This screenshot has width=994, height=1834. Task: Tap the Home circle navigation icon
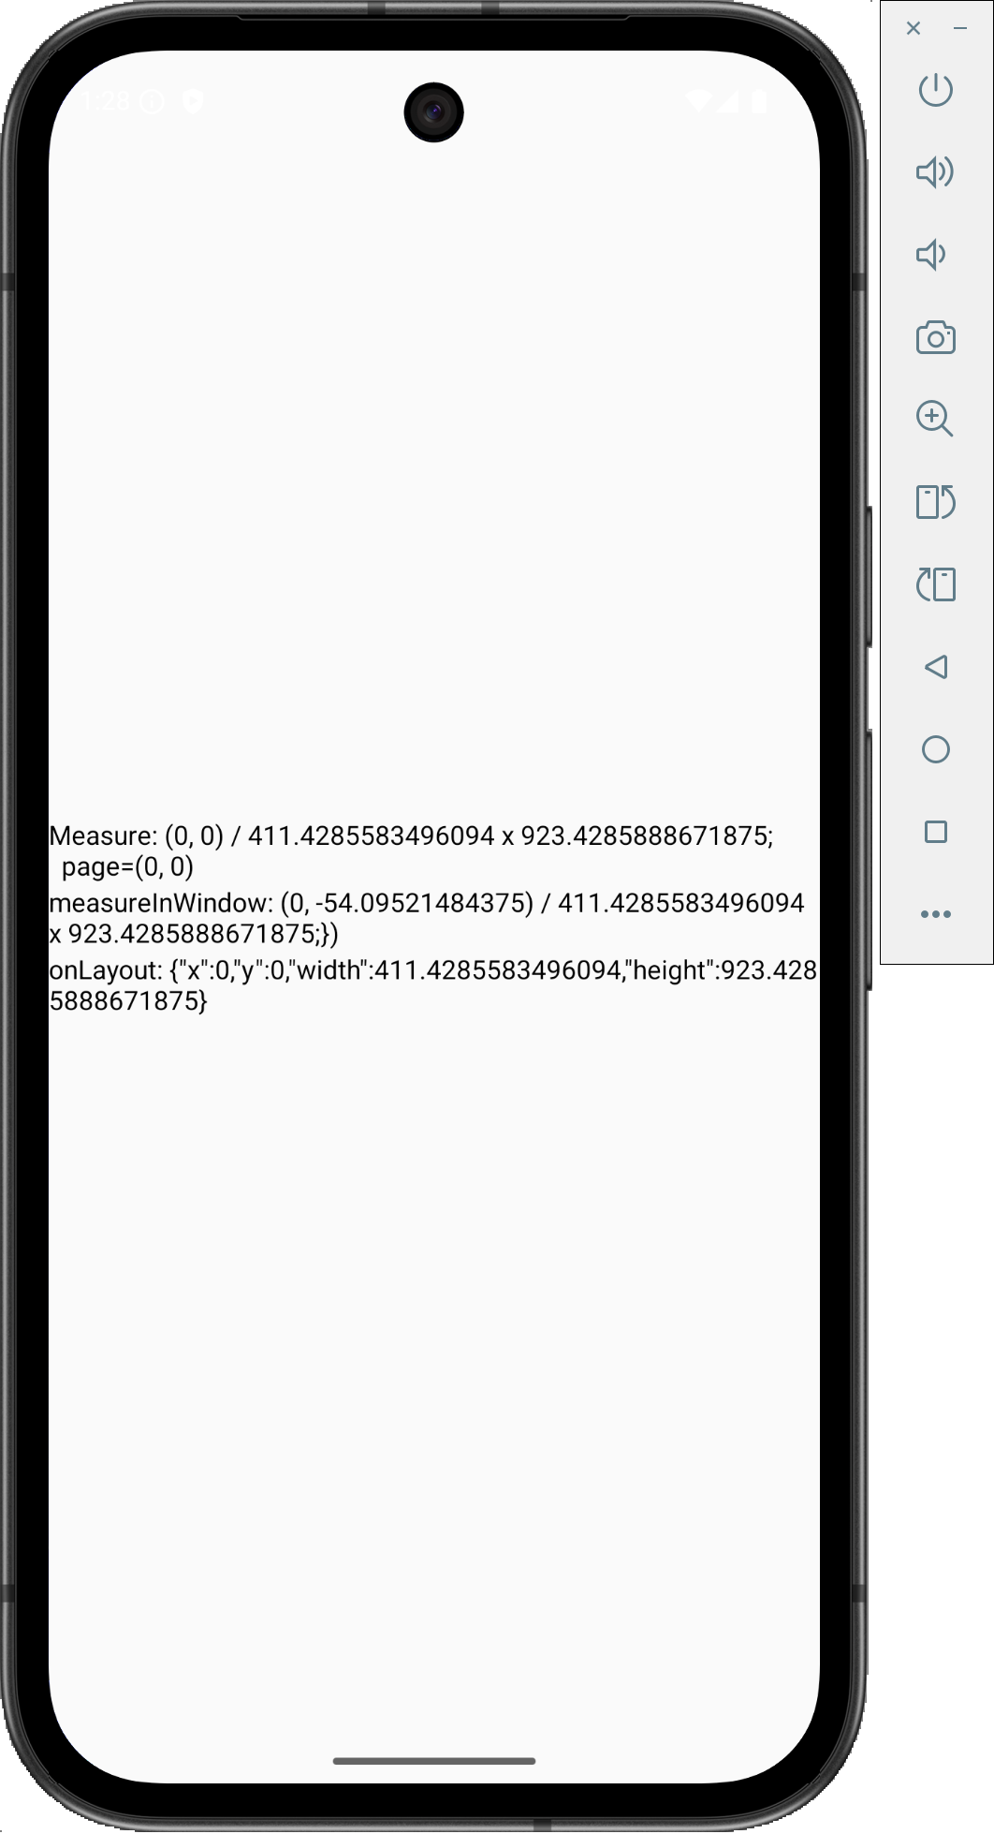point(935,749)
